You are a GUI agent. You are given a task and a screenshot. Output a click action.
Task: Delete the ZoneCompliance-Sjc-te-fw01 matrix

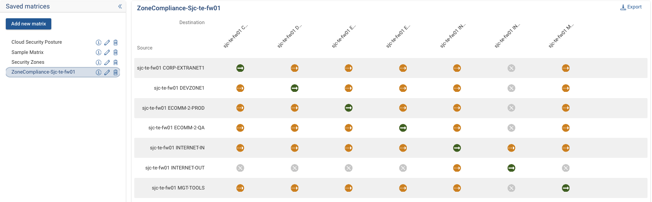pyautogui.click(x=116, y=72)
